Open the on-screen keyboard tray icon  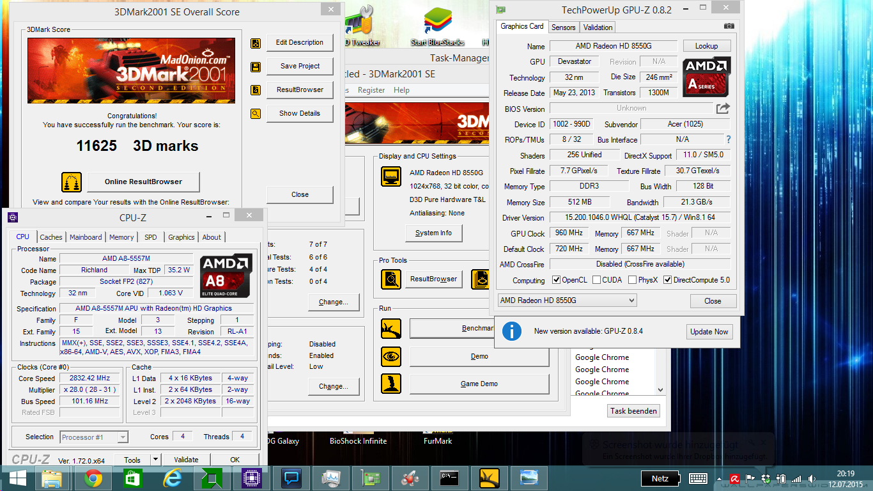tap(698, 478)
